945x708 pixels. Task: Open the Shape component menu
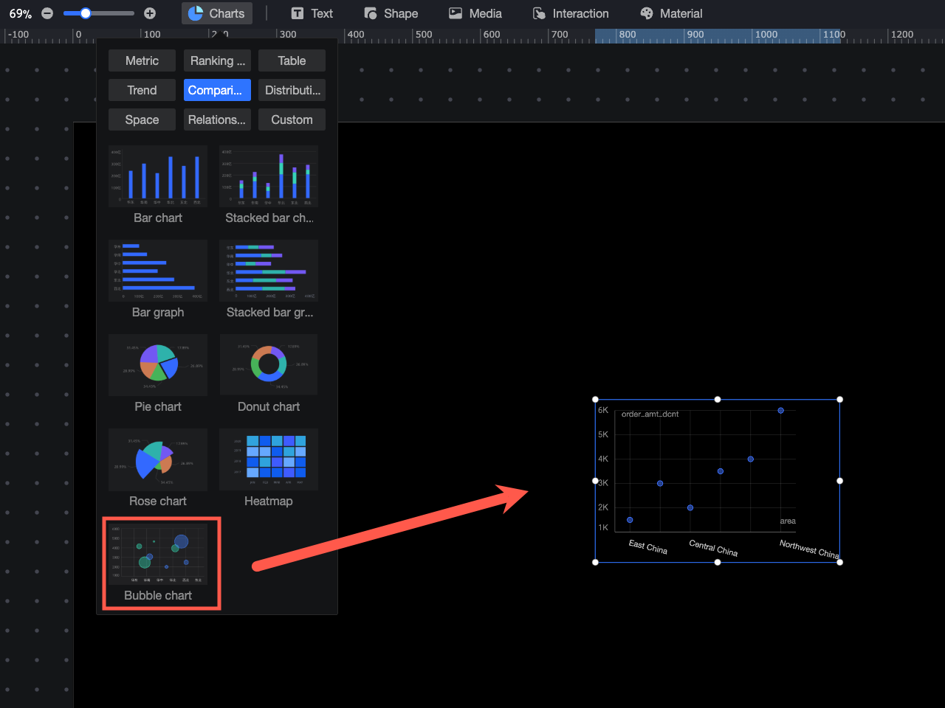tap(391, 13)
